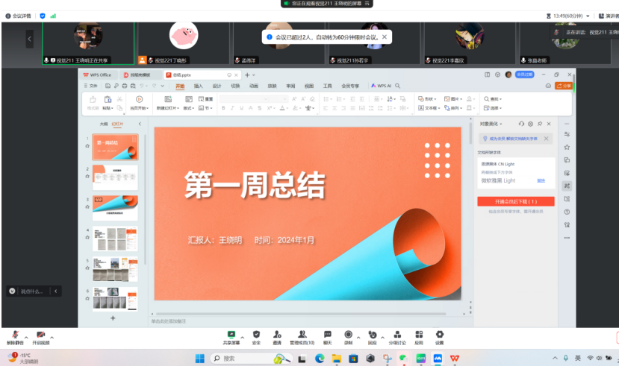Switch to the 插入 ribbon tab

click(198, 86)
